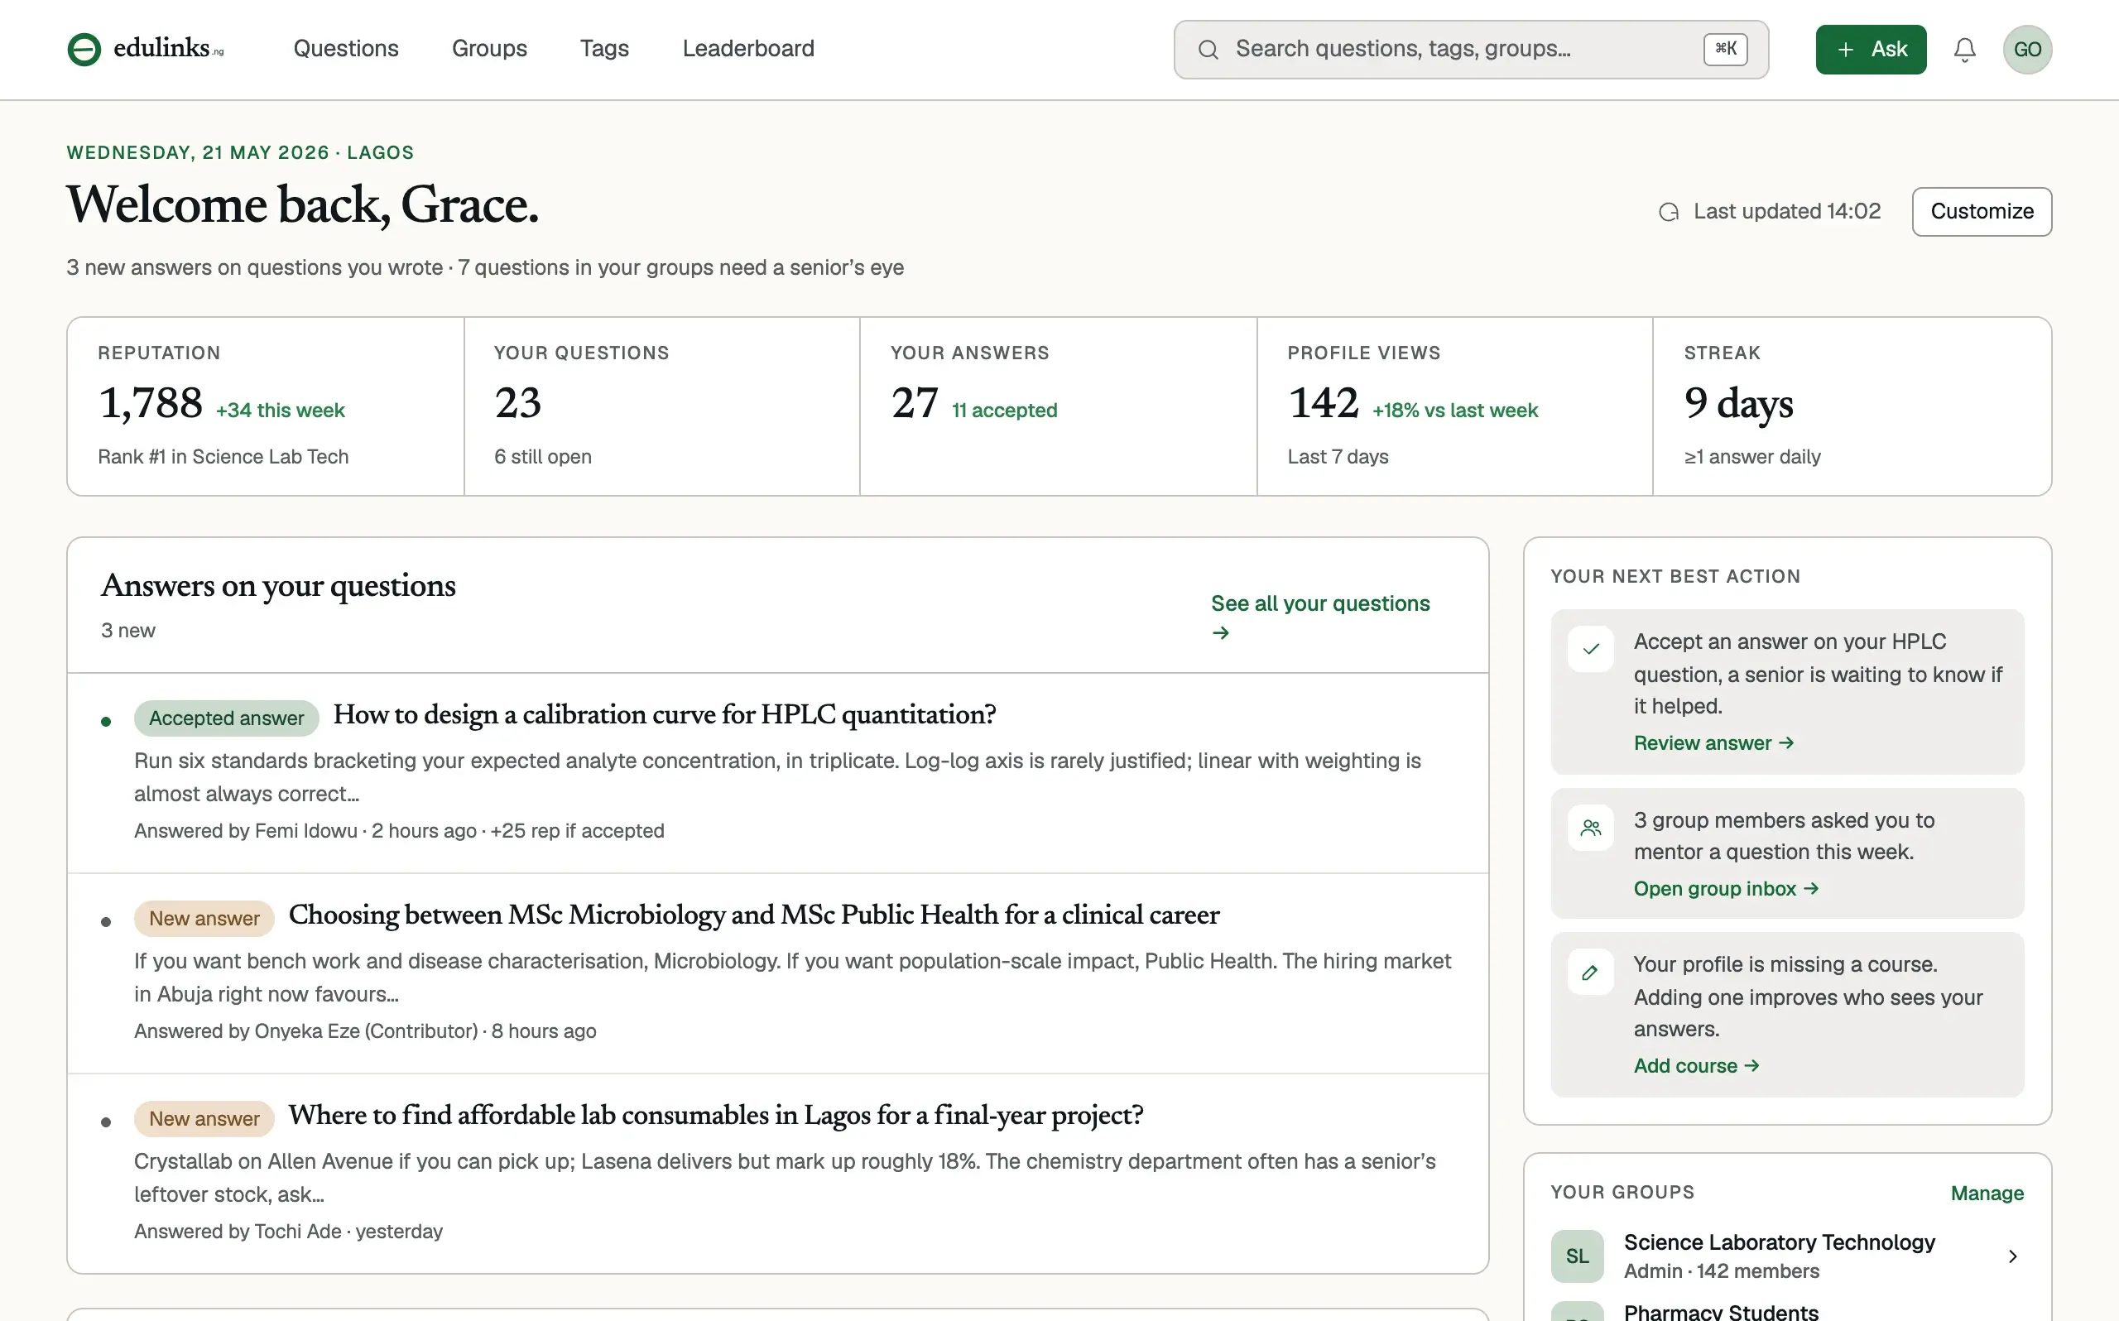2119x1321 pixels.
Task: Expand the Science Laboratory Technology group chevron
Action: 2012,1256
